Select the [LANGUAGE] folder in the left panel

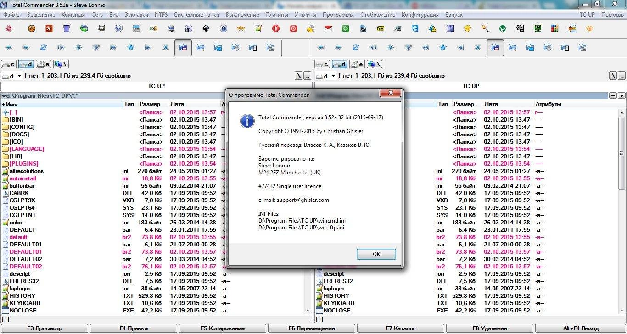point(27,149)
